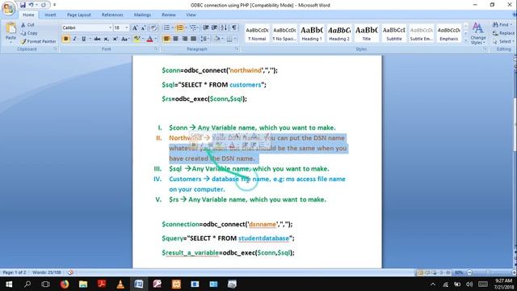Open the font size dropdown
517x291 pixels.
(x=127, y=28)
